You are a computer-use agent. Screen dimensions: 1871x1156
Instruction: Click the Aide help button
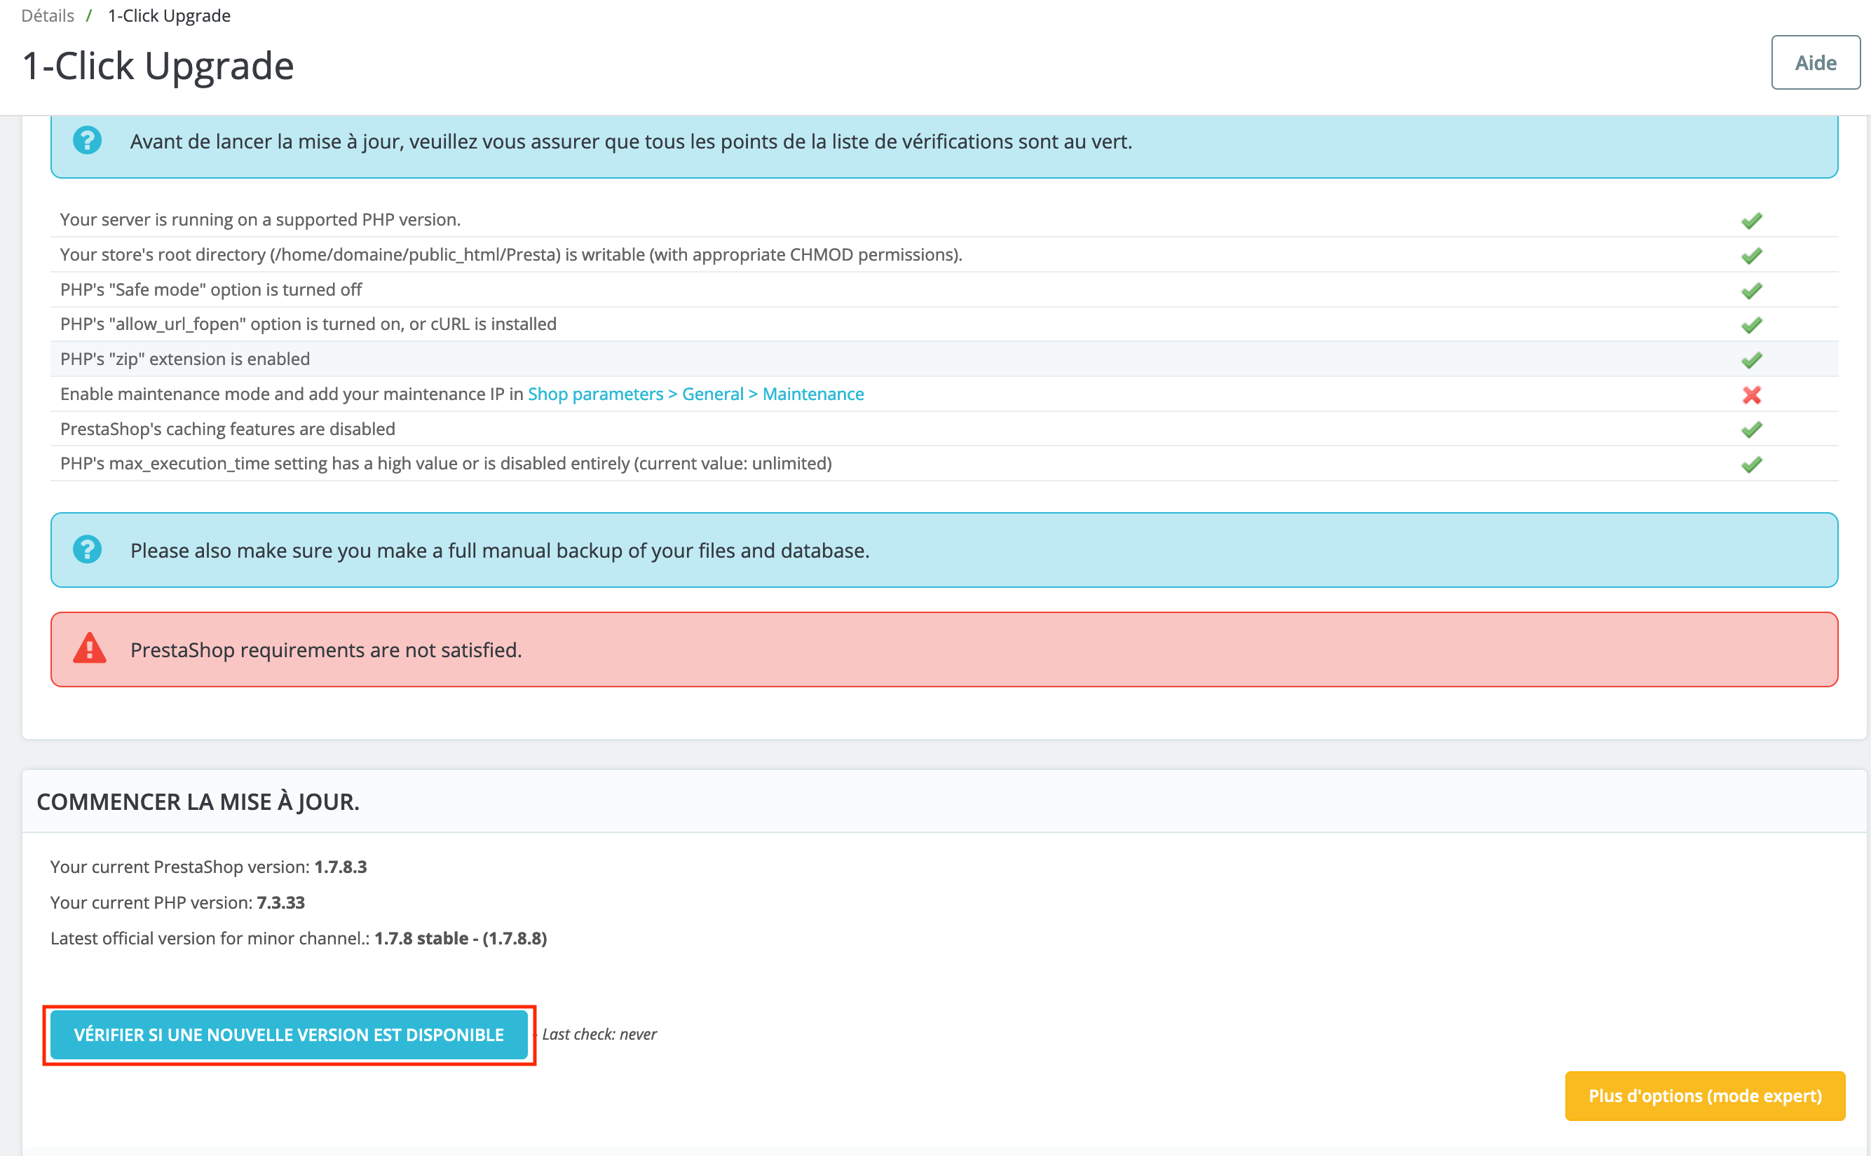[x=1815, y=62]
